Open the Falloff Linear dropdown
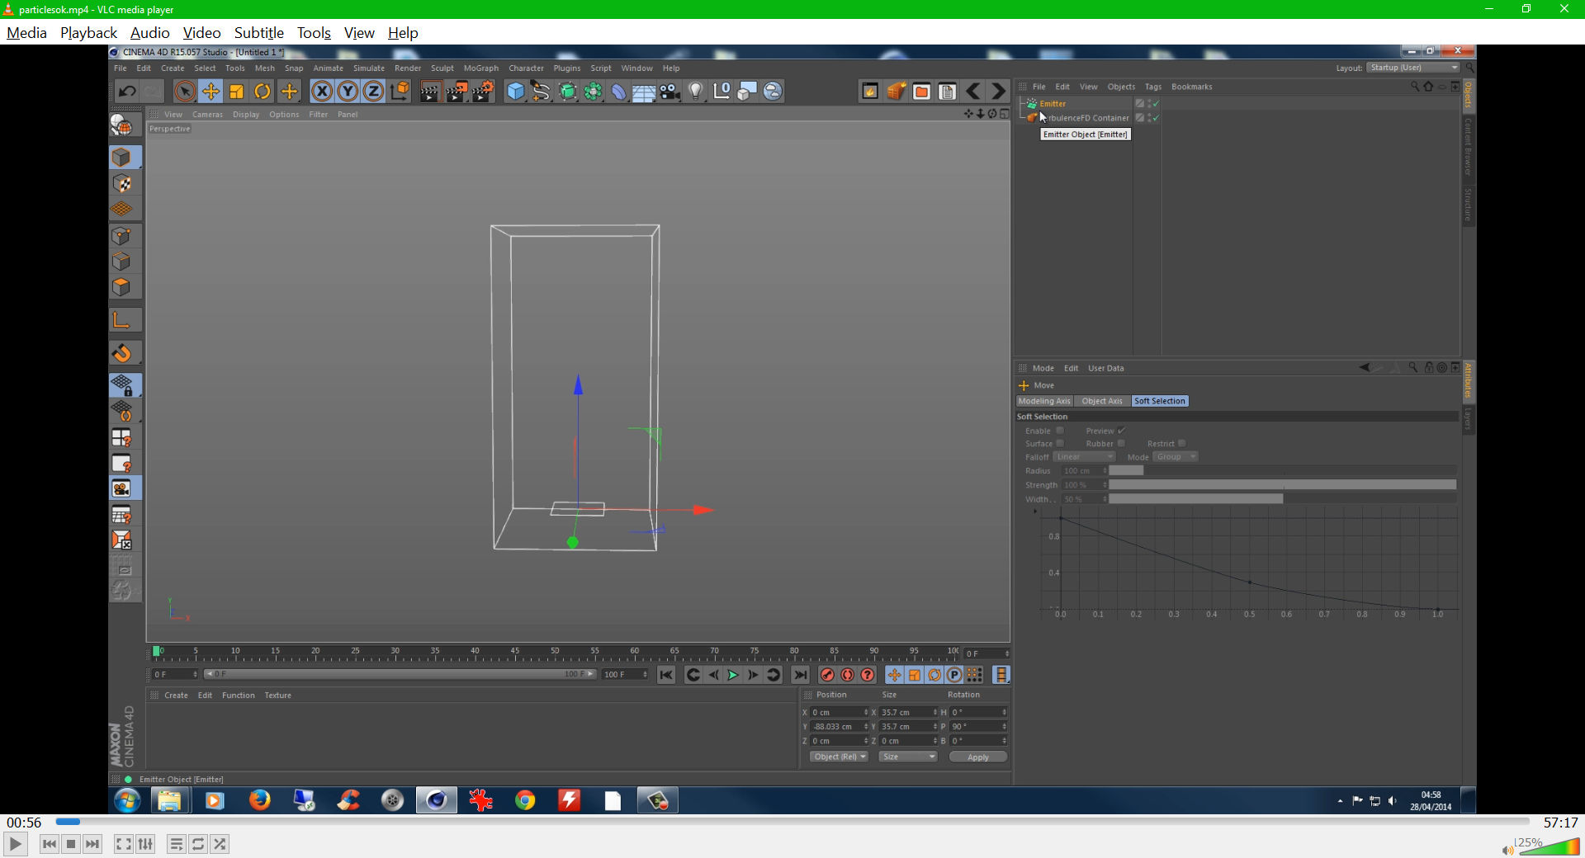The image size is (1585, 858). 1085,457
